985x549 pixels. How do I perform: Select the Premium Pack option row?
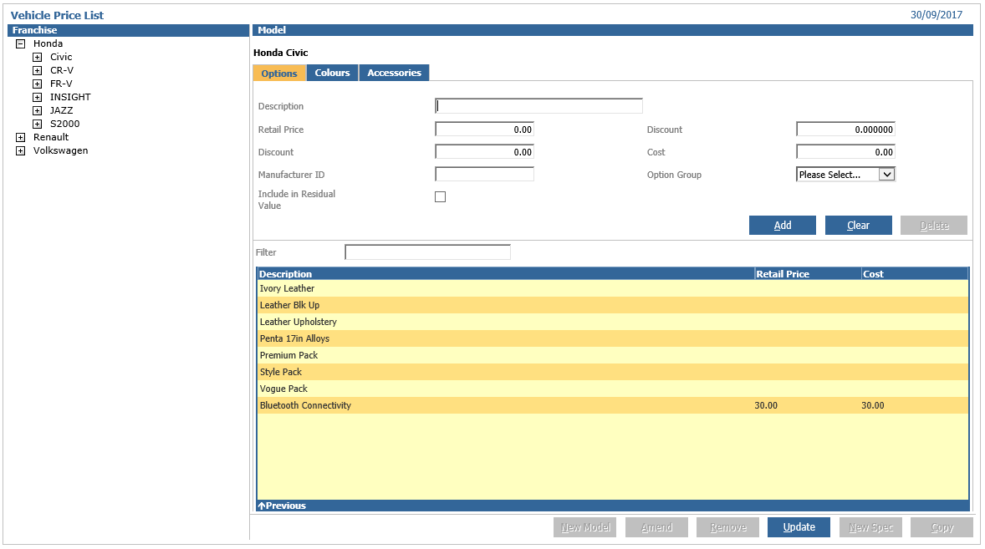tap(612, 355)
